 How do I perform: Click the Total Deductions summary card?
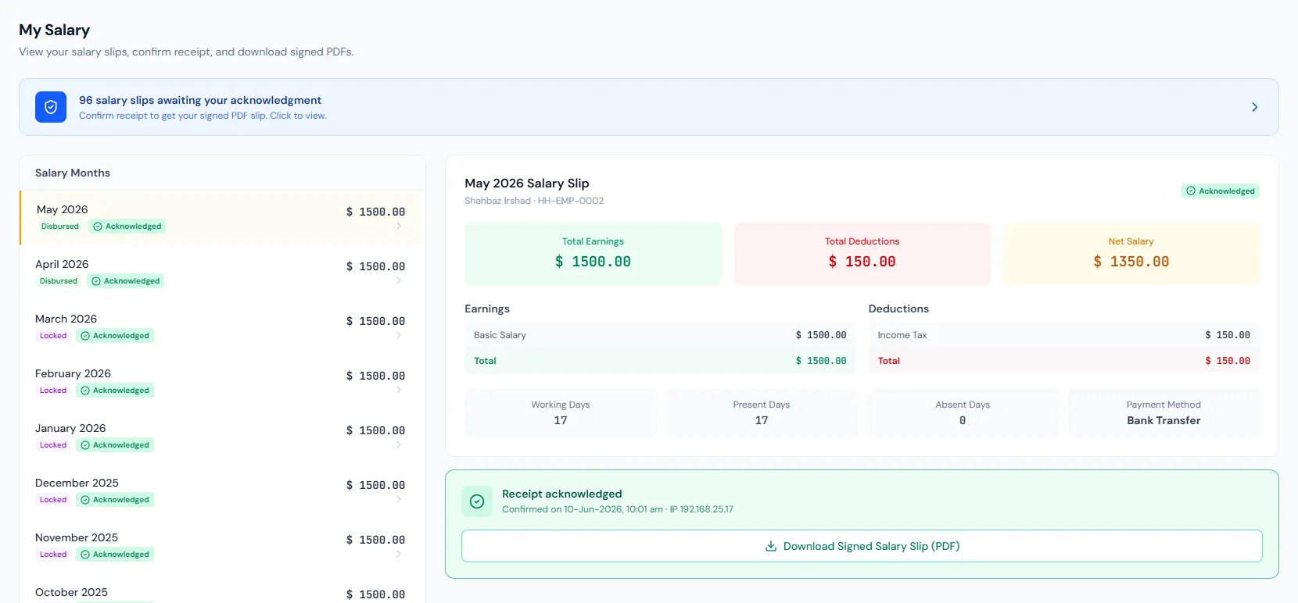862,254
